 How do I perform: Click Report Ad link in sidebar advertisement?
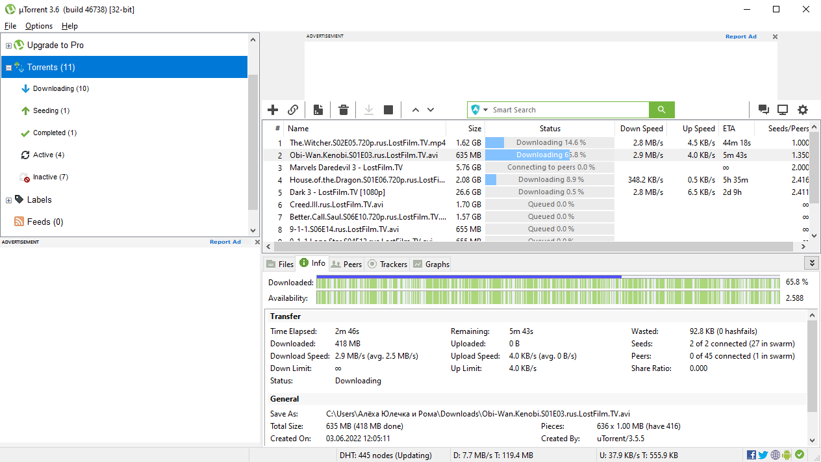tap(225, 242)
